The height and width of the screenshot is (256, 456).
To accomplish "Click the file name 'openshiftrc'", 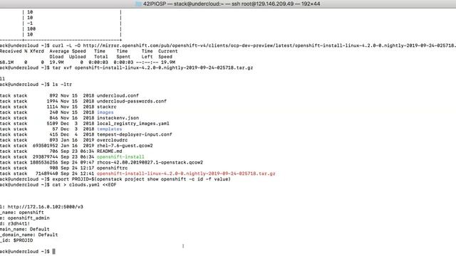I will tap(112, 168).
